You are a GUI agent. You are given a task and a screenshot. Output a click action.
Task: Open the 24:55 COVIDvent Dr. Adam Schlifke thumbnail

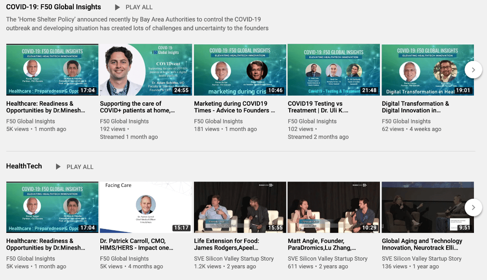click(146, 70)
